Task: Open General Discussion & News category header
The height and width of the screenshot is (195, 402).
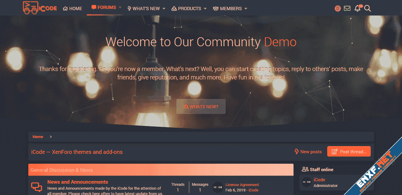Action: [62, 170]
